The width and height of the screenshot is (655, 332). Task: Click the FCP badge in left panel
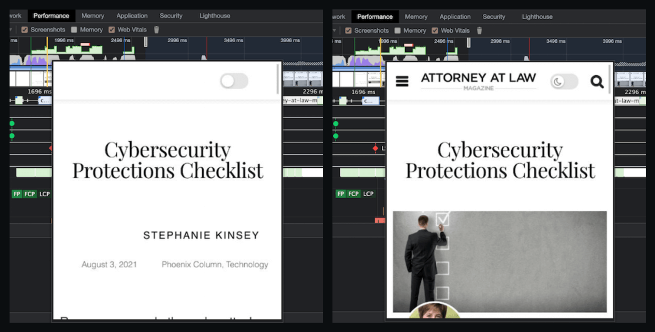coord(30,194)
